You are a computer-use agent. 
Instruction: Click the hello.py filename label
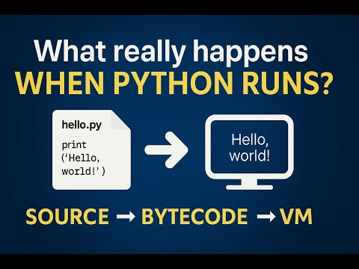coord(82,125)
